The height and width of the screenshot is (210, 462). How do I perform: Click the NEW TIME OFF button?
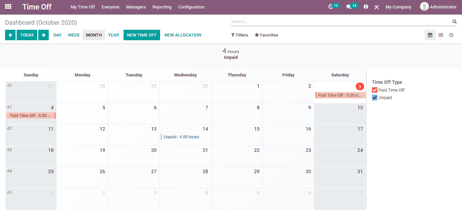click(x=141, y=35)
